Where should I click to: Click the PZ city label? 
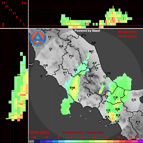138,122
